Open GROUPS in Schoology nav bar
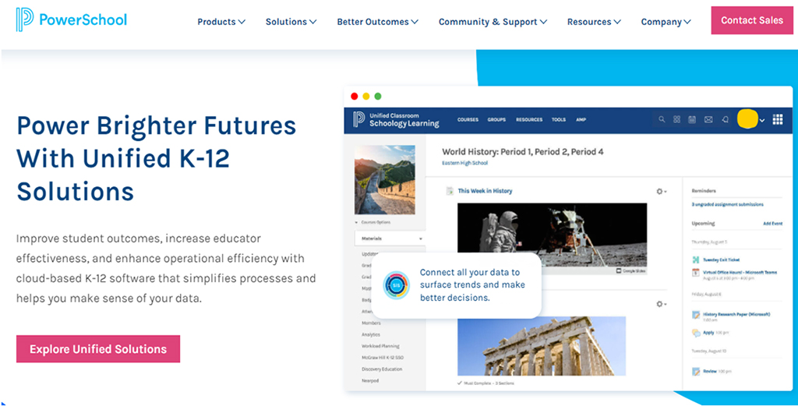Screen dimensions: 798x406 pos(496,119)
